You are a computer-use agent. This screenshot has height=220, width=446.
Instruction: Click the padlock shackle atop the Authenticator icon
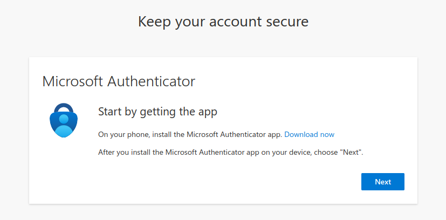point(64,107)
